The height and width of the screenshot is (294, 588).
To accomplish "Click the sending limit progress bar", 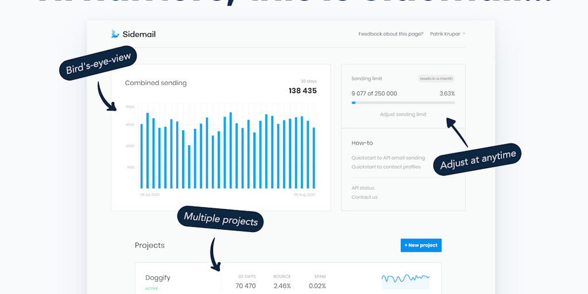I will coord(403,103).
